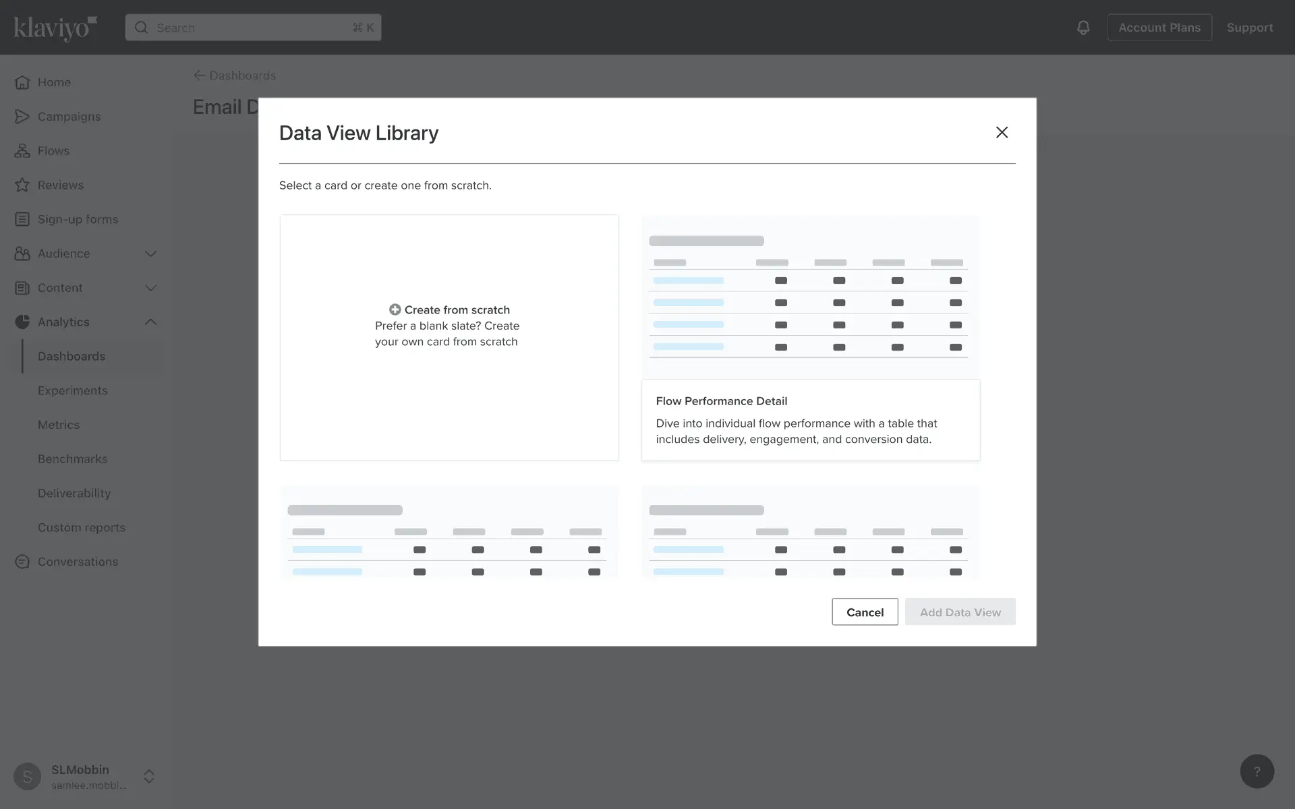This screenshot has width=1295, height=809.
Task: Open notifications bell icon
Action: click(x=1083, y=28)
